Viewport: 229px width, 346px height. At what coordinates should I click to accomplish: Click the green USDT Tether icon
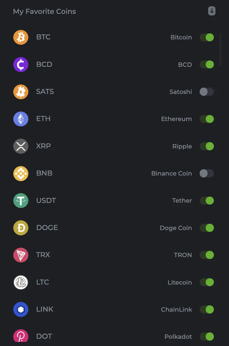coord(21,201)
